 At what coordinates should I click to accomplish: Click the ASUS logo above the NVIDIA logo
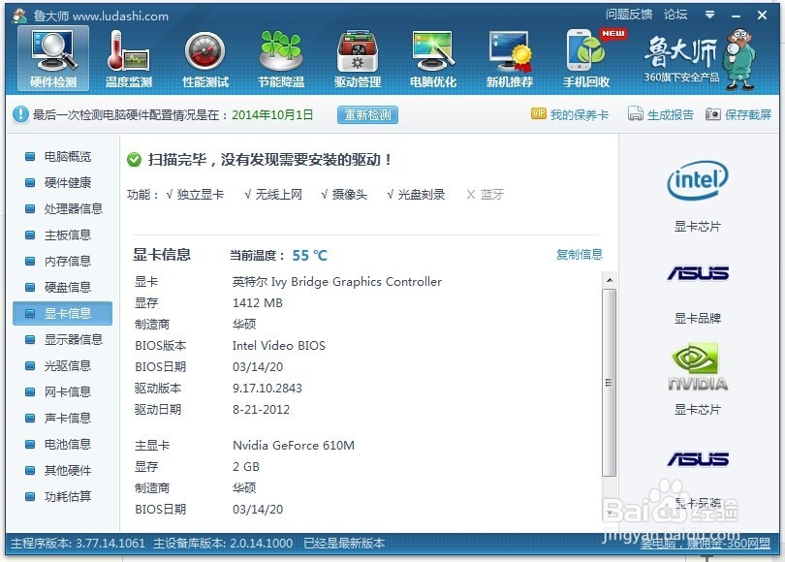(x=698, y=272)
